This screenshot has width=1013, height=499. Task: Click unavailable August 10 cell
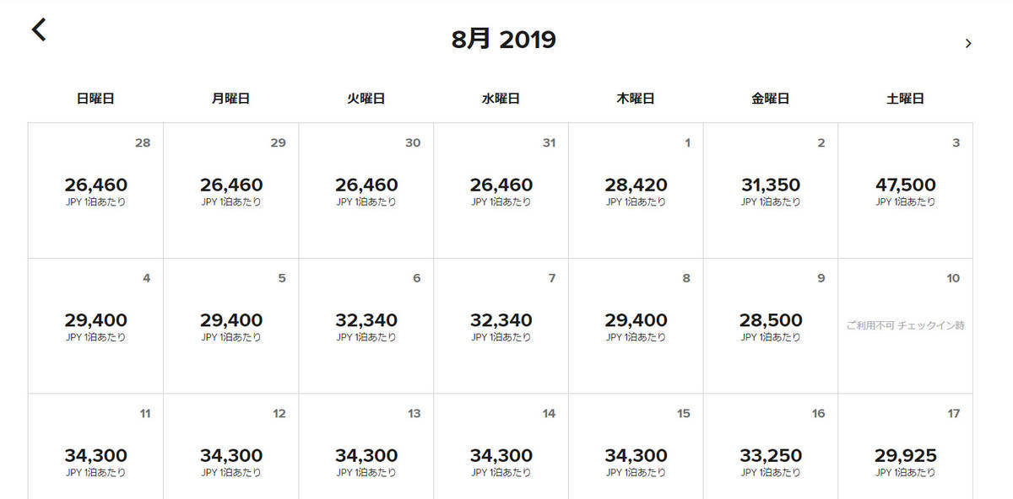[905, 326]
